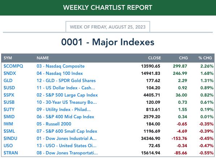Sort table by CLOSE column header
The height and width of the screenshot is (158, 216).
154,58
